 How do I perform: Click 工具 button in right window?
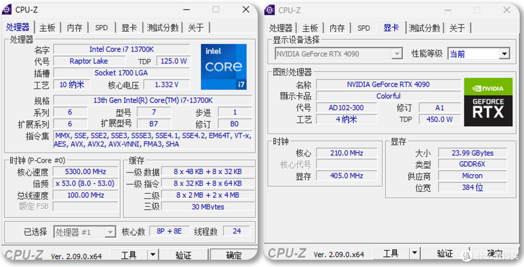pos(391,253)
